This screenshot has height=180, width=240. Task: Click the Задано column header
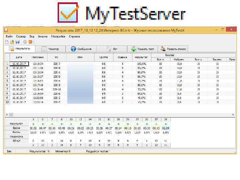217,59
